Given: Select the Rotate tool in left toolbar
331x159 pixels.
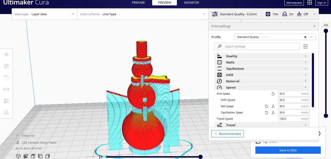Looking at the screenshot, I should tap(6, 78).
